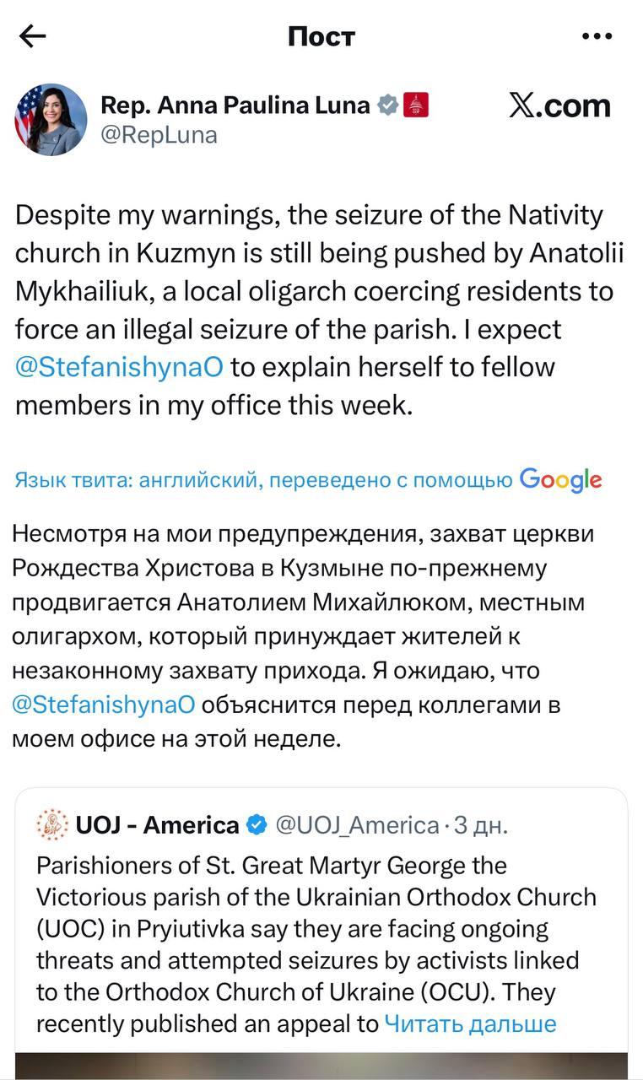Click the "Пост" header title
The height and width of the screenshot is (1080, 643).
pyautogui.click(x=321, y=36)
